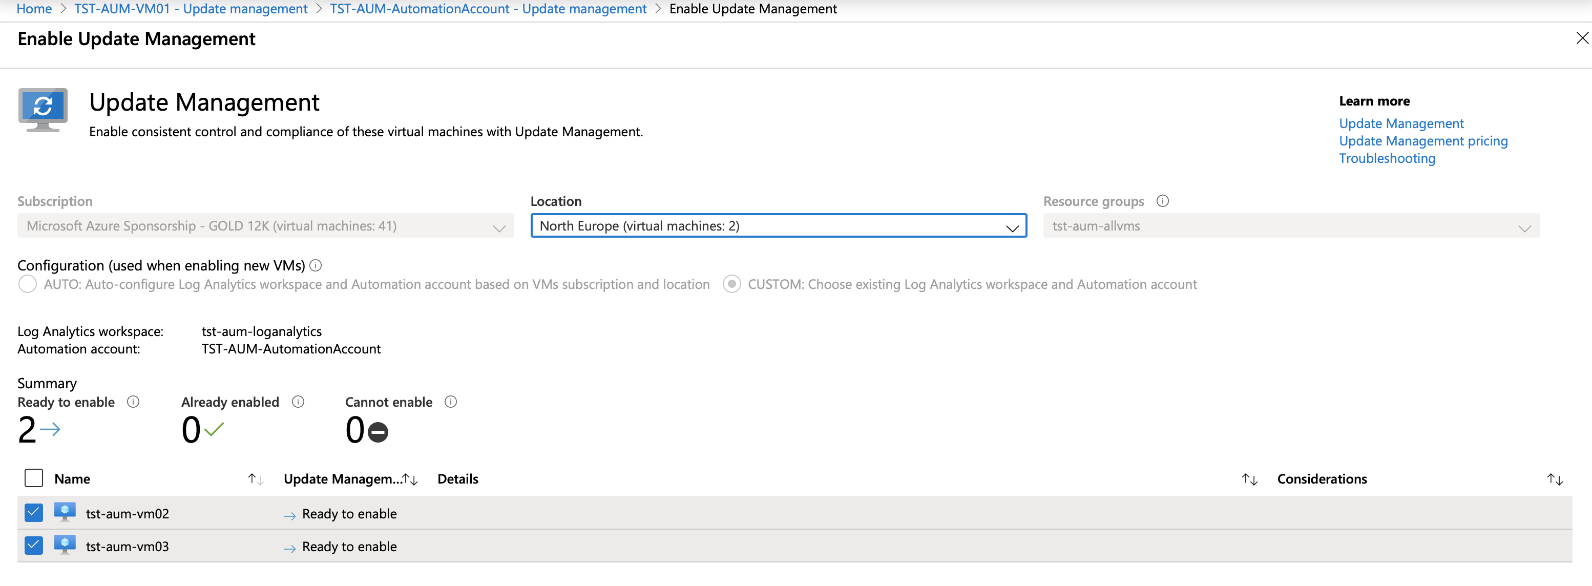Image resolution: width=1592 pixels, height=586 pixels.
Task: Click the tst-aum-loganalytics workspace value
Action: [261, 331]
